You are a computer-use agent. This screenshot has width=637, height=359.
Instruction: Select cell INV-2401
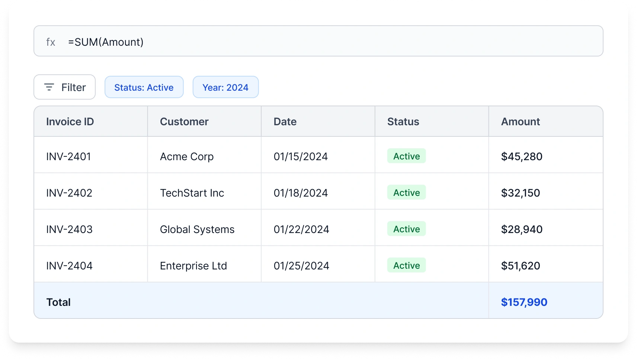coord(91,155)
